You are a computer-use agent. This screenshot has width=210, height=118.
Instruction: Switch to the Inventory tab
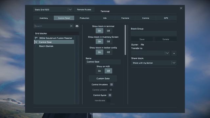(44, 18)
